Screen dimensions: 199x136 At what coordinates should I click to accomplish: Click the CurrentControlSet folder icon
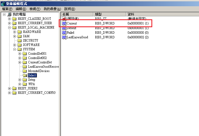coord(25,62)
